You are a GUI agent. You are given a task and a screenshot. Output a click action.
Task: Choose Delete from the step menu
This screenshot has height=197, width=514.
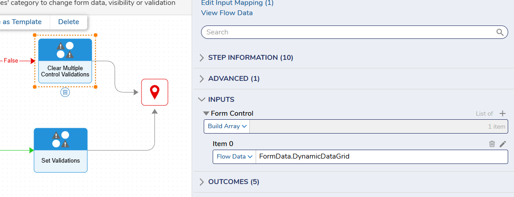point(69,22)
